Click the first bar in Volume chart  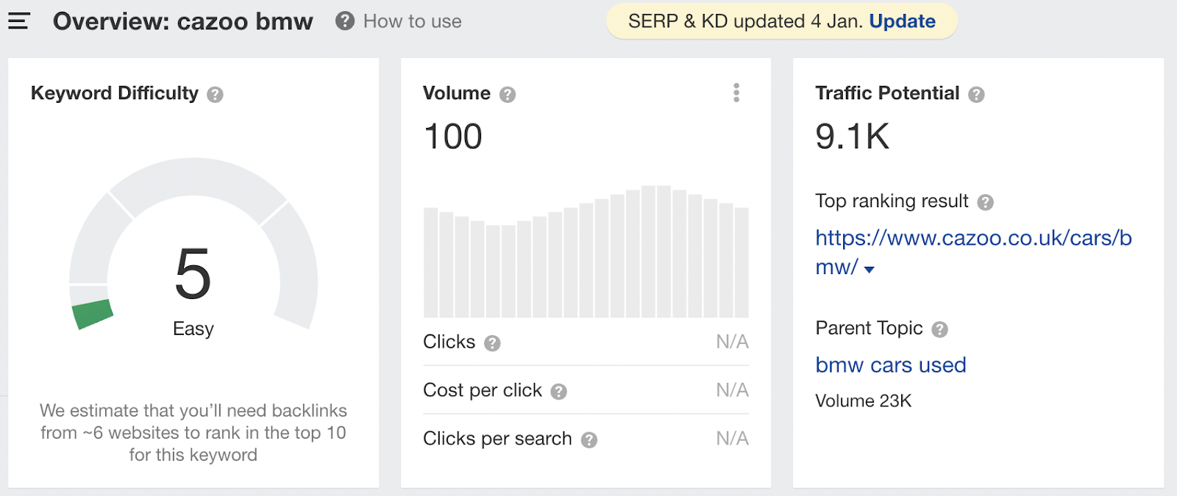click(430, 262)
